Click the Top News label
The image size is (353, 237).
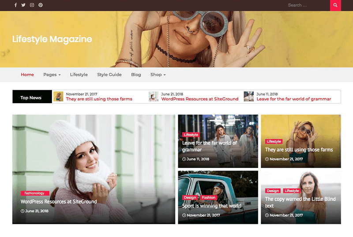[31, 98]
